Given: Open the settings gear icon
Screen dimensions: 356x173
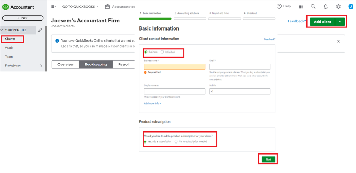Looking at the screenshot, I should tap(338, 6).
